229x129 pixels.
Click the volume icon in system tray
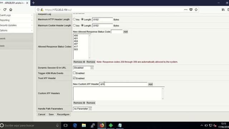click(x=215, y=125)
